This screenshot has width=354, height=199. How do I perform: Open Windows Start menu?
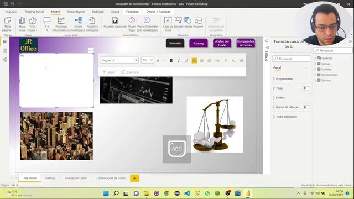[106, 193]
